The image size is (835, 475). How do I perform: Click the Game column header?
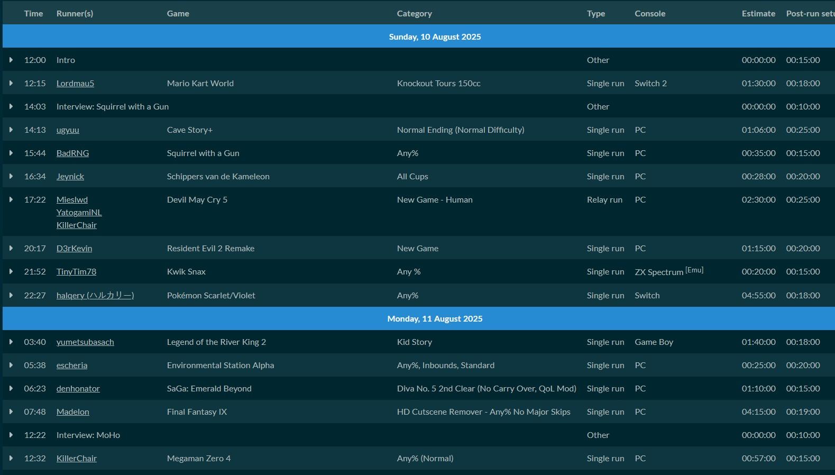click(x=178, y=13)
